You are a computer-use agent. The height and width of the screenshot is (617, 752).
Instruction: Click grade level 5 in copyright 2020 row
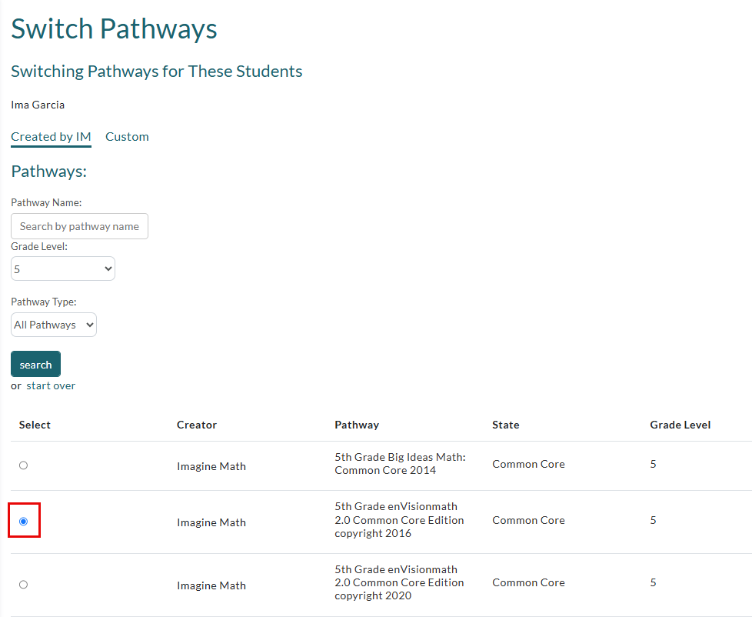[x=653, y=582]
